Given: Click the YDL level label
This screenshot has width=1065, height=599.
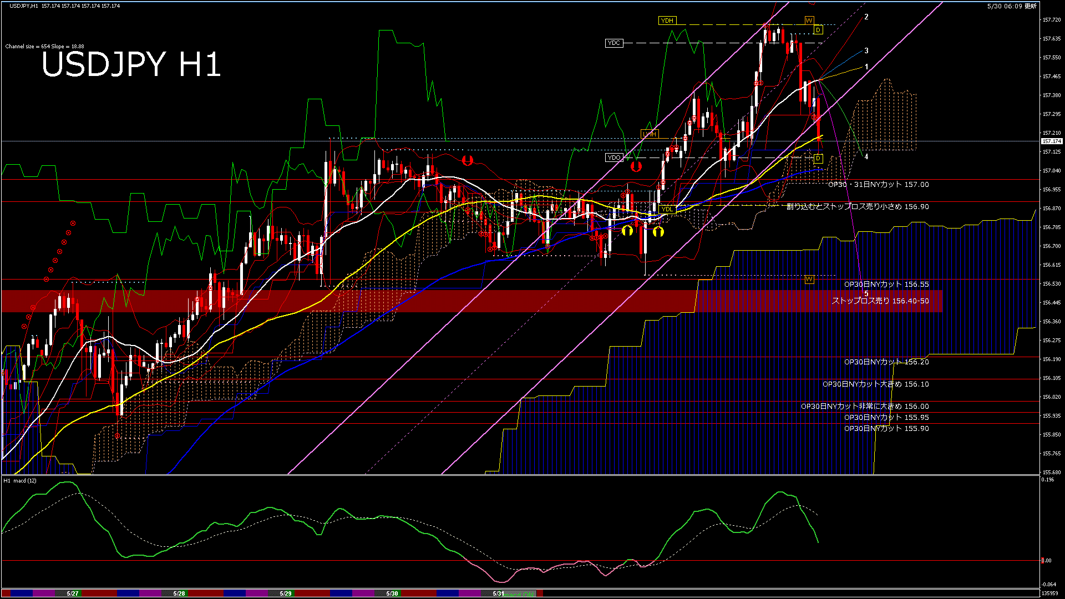Looking at the screenshot, I should 667,209.
